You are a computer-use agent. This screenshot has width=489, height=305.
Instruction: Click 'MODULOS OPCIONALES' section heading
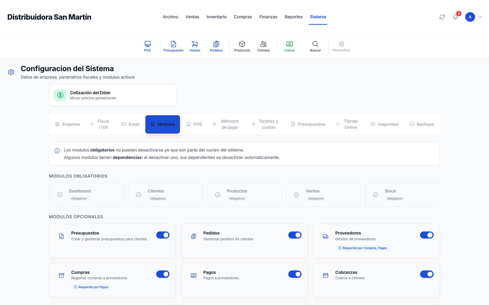pyautogui.click(x=76, y=217)
